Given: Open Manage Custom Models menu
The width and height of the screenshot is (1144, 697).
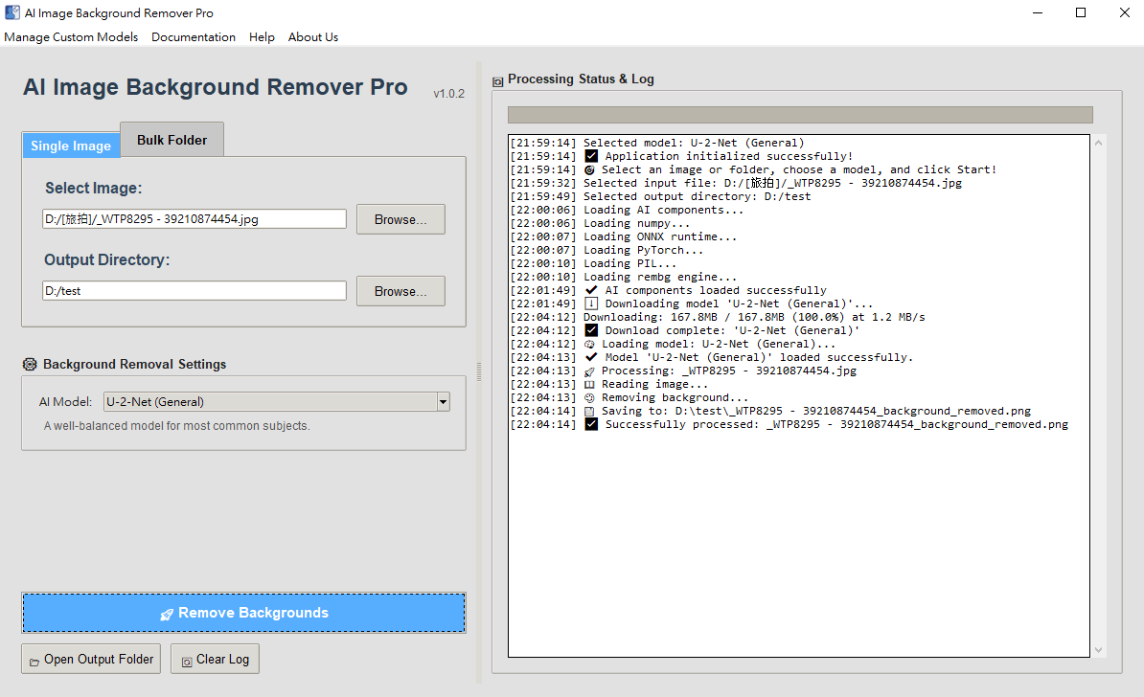Looking at the screenshot, I should [71, 37].
